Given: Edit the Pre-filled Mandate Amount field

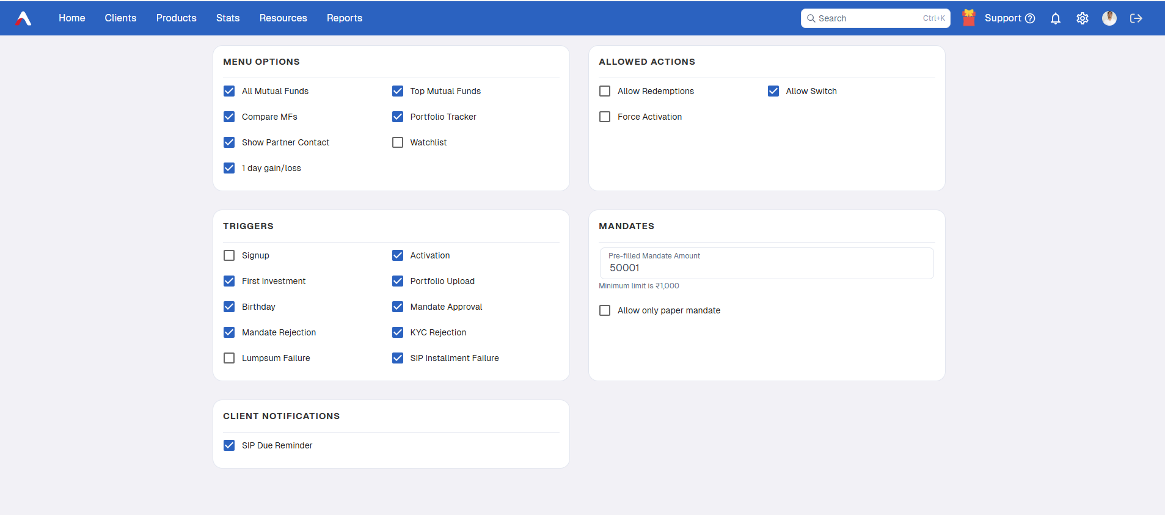Looking at the screenshot, I should [767, 263].
